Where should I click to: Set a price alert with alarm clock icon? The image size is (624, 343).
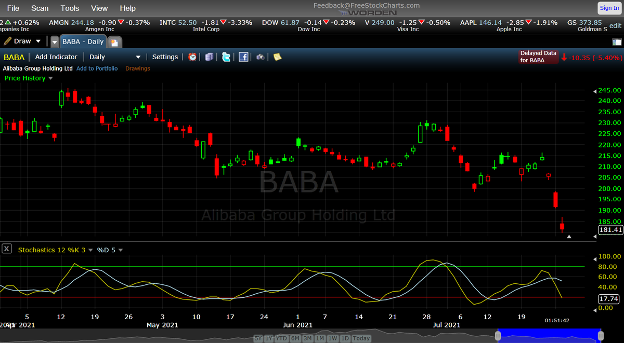192,57
